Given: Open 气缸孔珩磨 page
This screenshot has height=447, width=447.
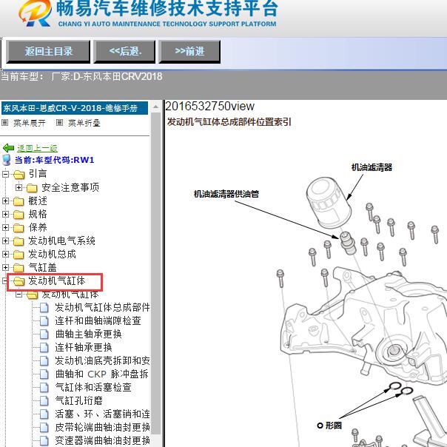Looking at the screenshot, I should [x=78, y=400].
